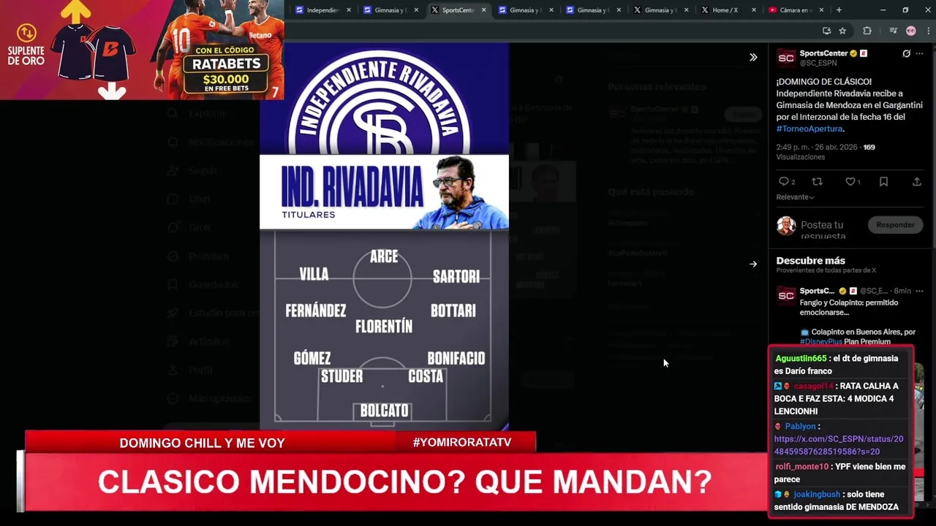
Task: Expand the Relevante sort dropdown
Action: click(795, 197)
